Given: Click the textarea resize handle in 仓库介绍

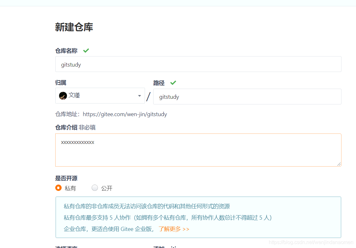Looking at the screenshot, I should [x=339, y=164].
